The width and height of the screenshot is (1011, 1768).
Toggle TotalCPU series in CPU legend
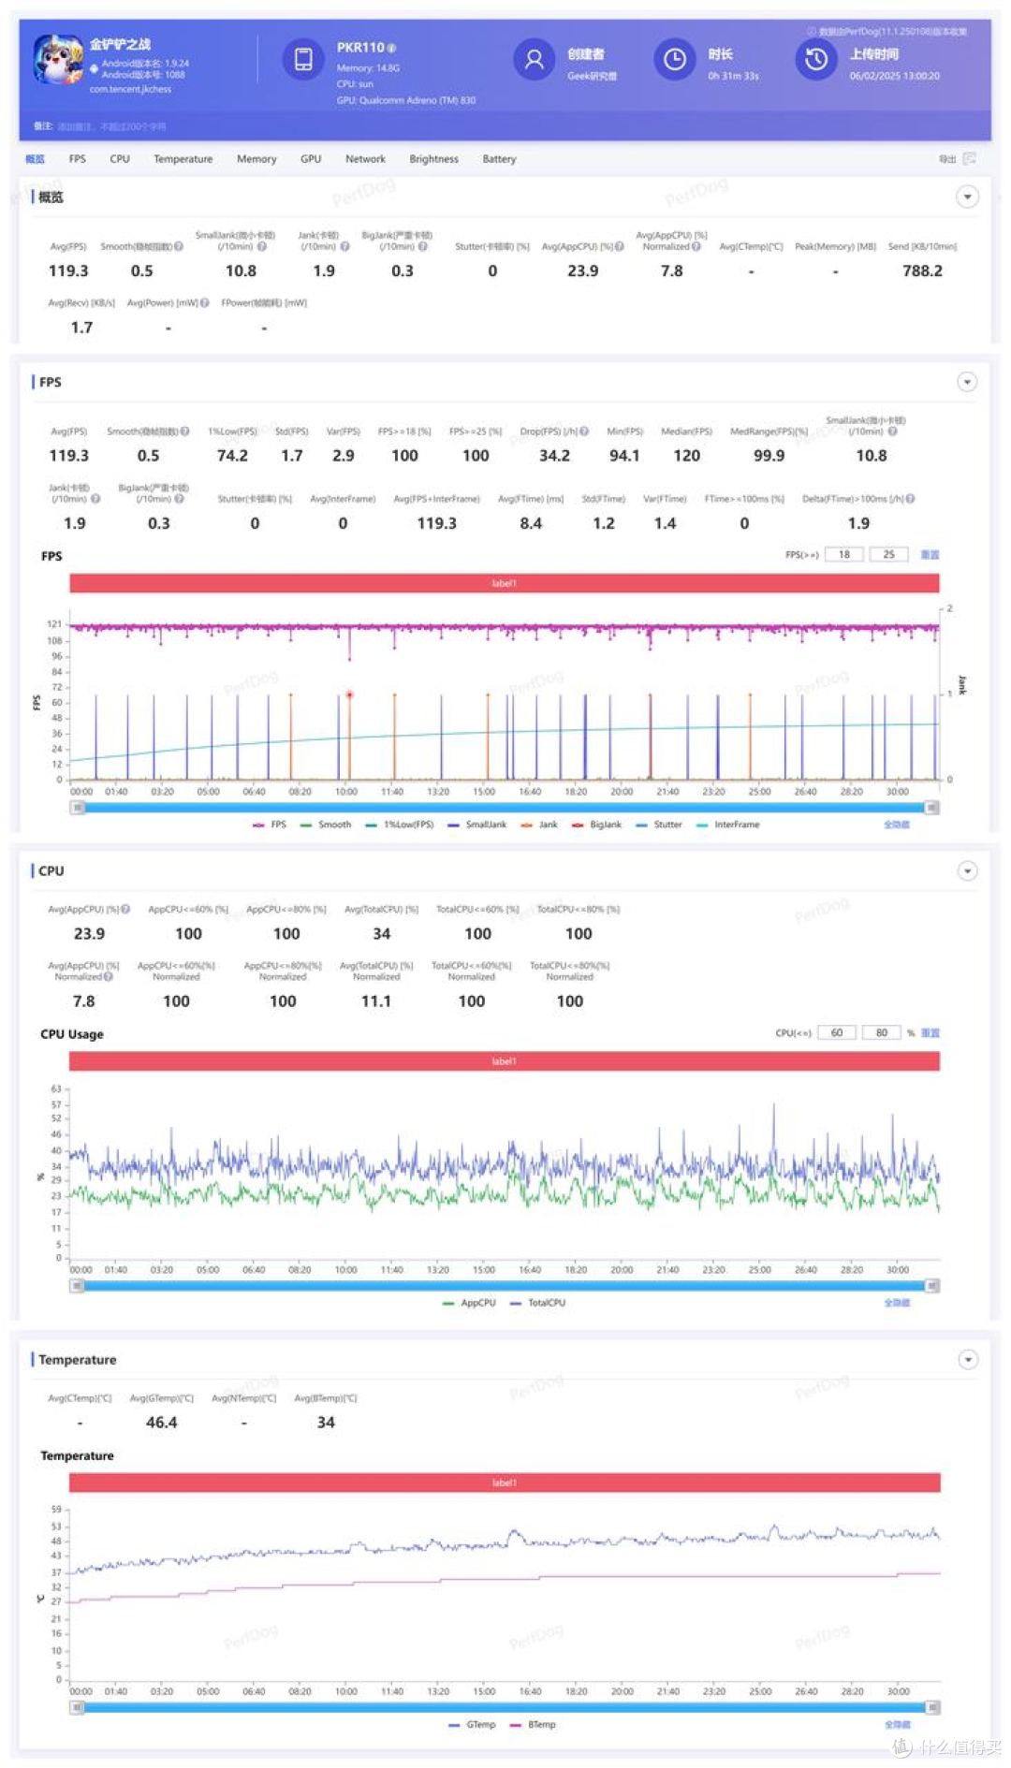tap(538, 1303)
